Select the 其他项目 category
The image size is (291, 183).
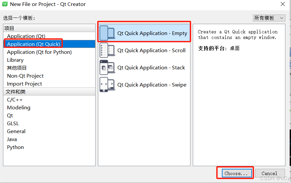[49, 68]
